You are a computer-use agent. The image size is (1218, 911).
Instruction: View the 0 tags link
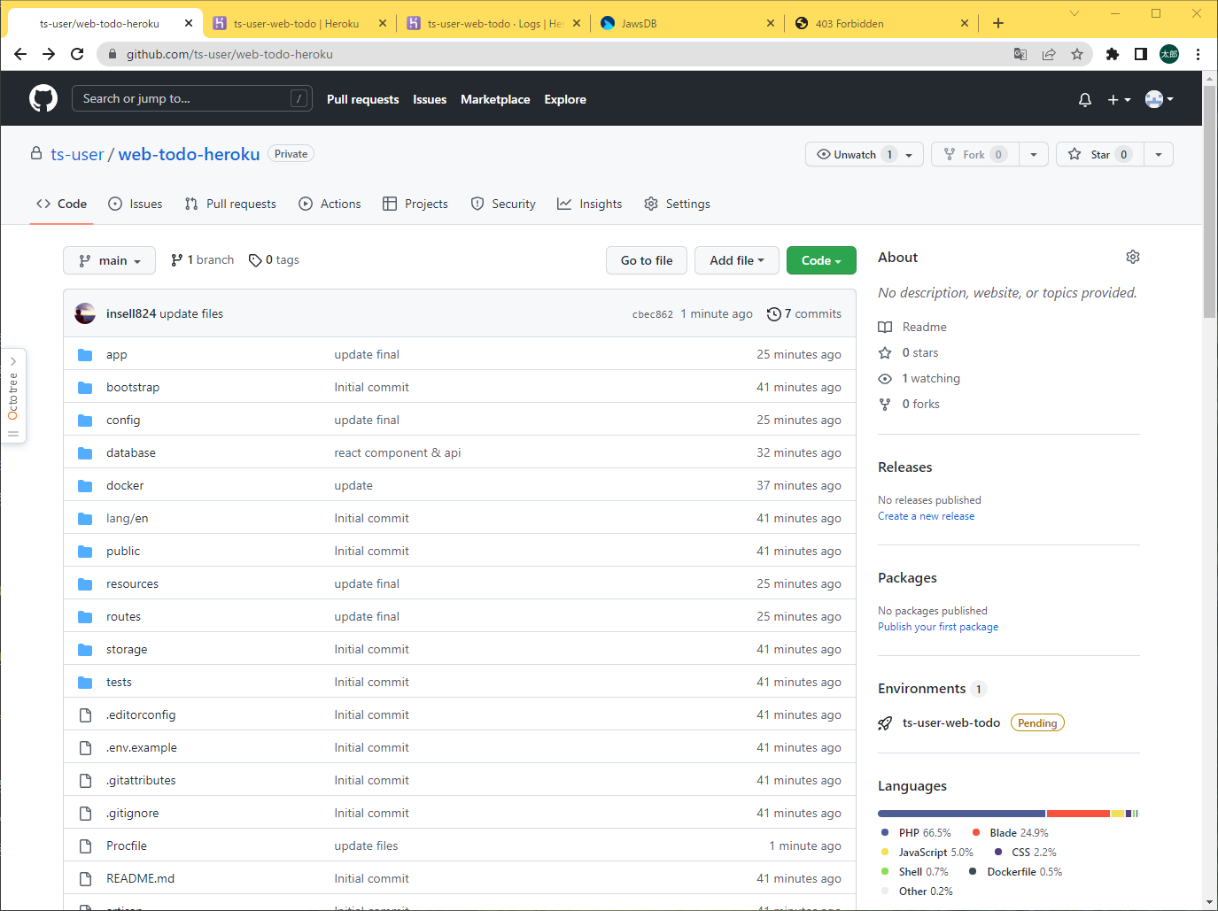[274, 259]
